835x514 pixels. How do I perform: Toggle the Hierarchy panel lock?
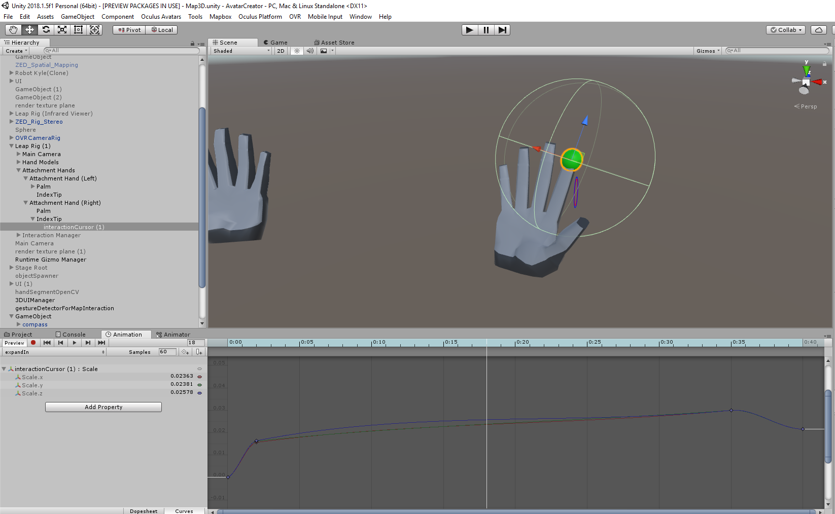tap(192, 44)
